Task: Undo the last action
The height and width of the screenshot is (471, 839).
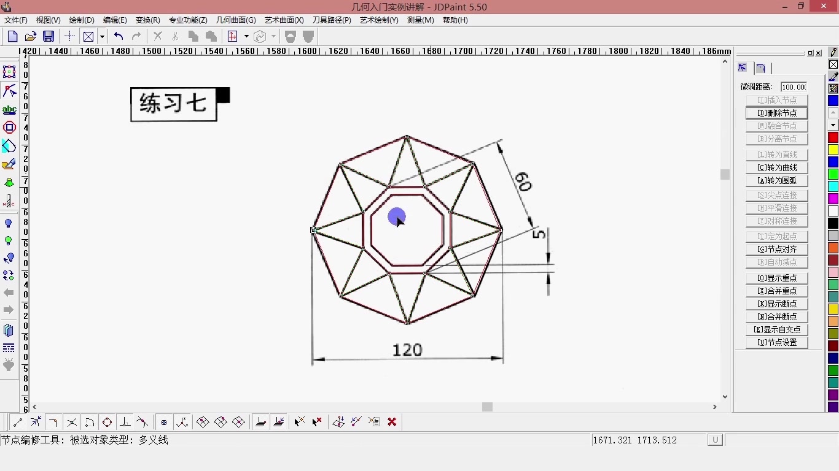Action: click(119, 37)
